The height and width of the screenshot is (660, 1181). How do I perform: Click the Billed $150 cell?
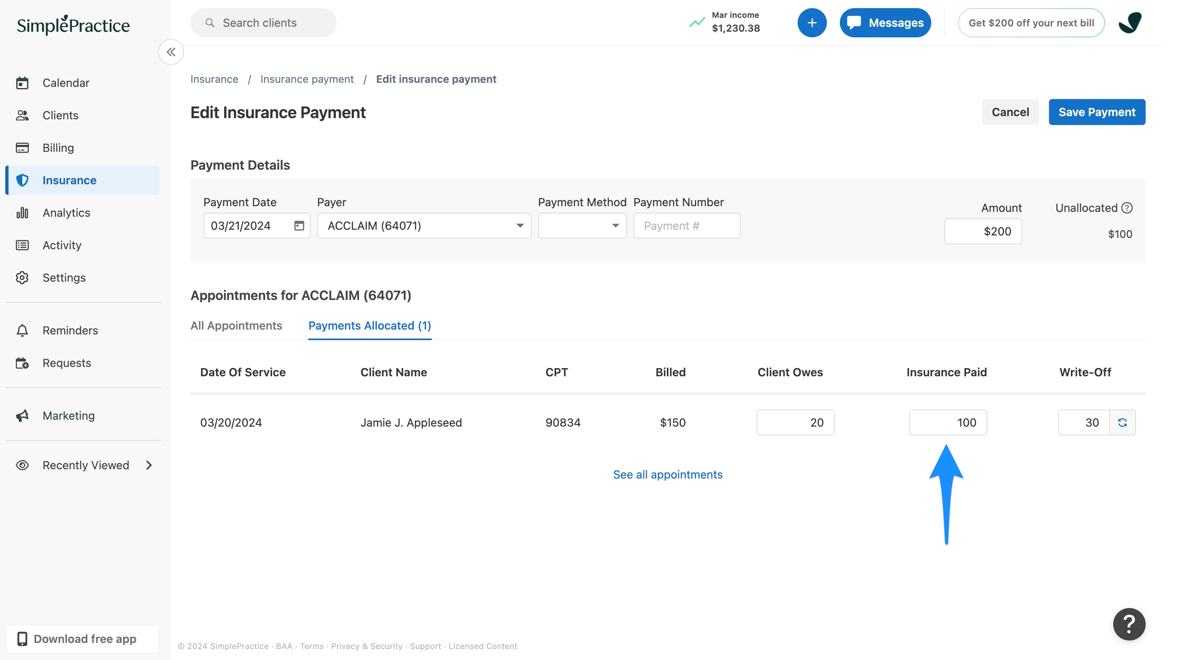click(673, 423)
